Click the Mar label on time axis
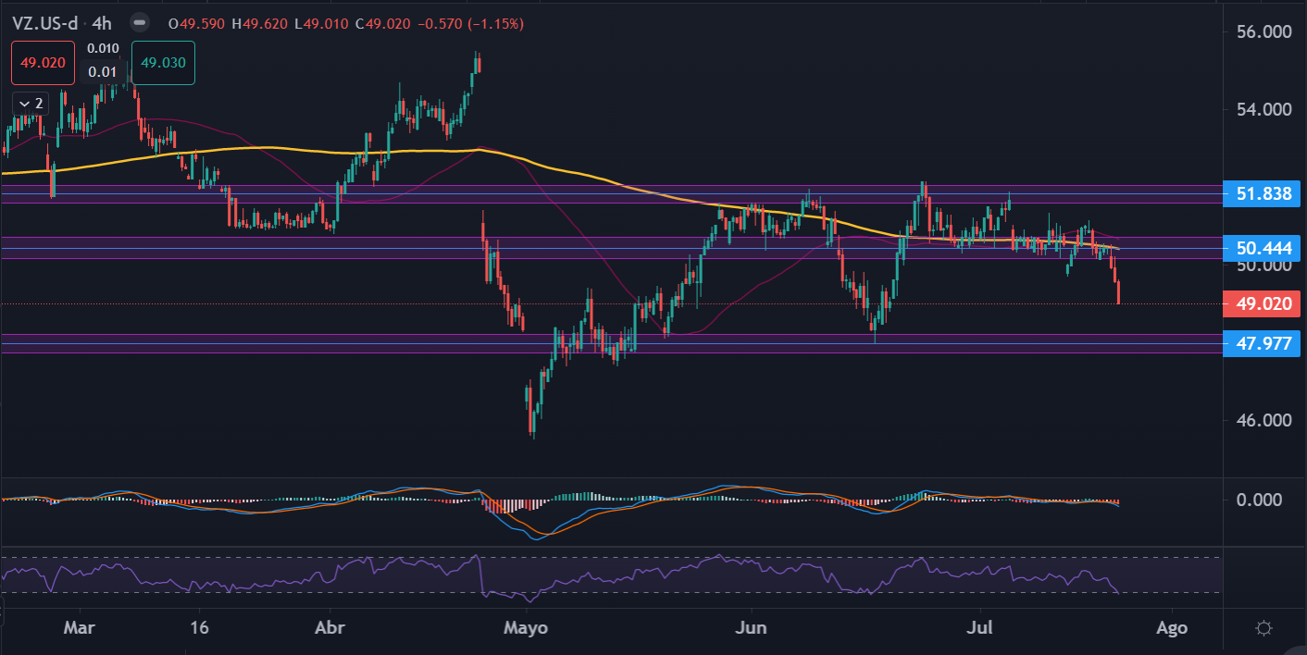 tap(79, 628)
